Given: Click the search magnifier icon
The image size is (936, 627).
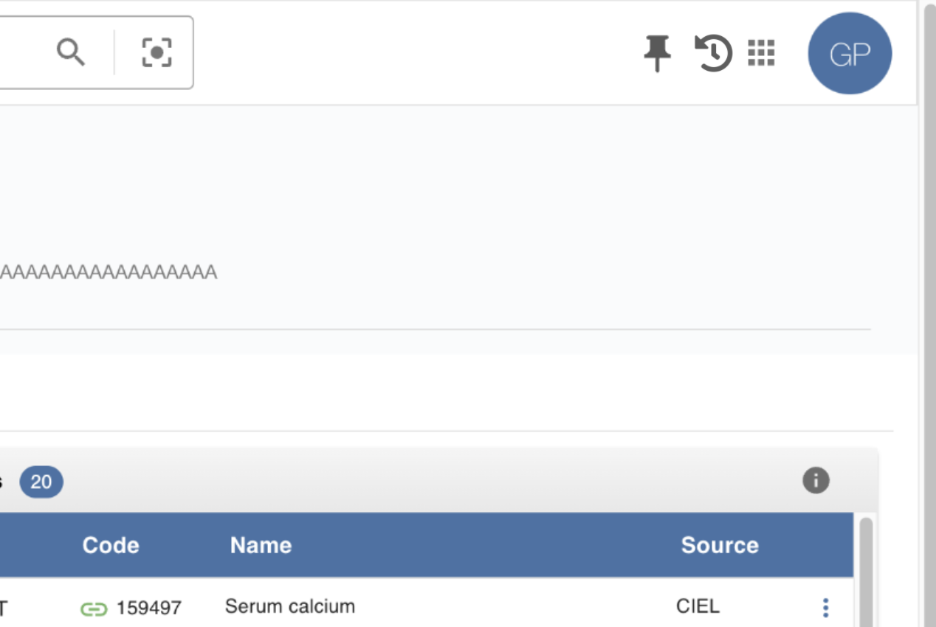Looking at the screenshot, I should pos(72,52).
